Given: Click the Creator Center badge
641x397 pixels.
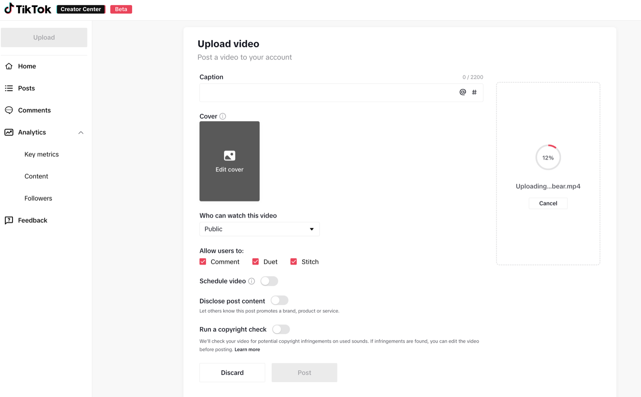Looking at the screenshot, I should click(x=81, y=9).
